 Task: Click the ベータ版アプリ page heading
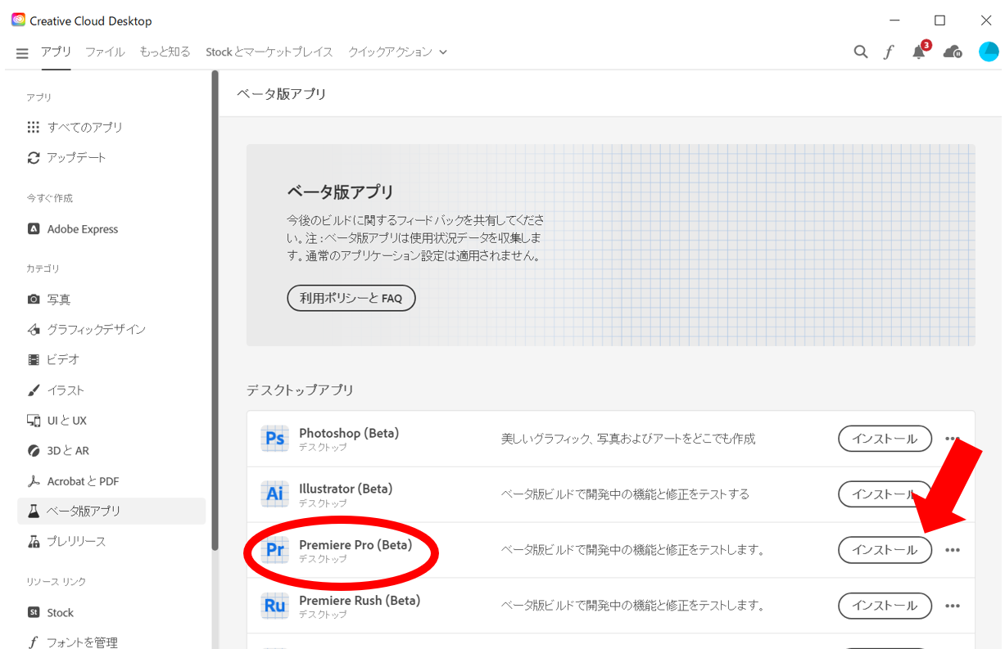282,94
